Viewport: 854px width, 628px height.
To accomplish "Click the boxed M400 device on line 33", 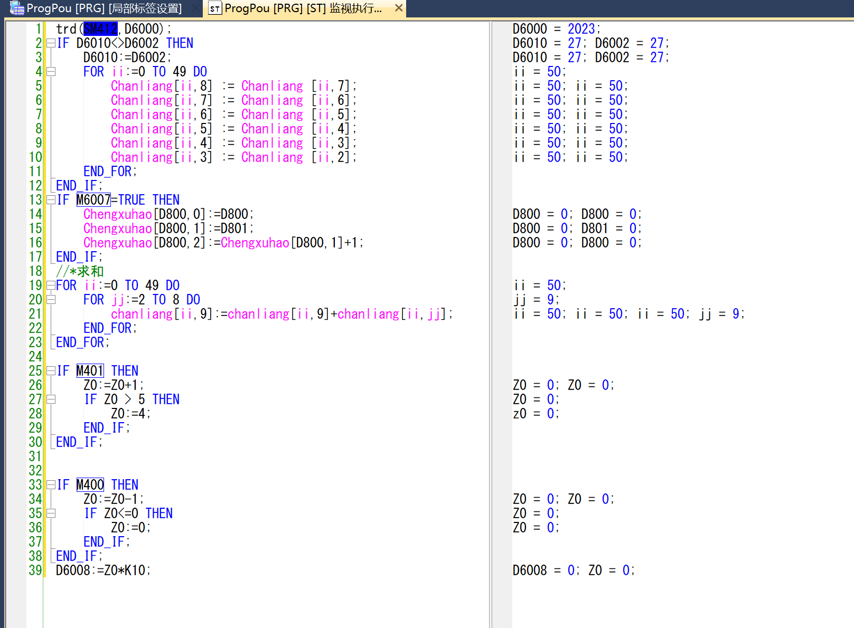I will [x=90, y=485].
